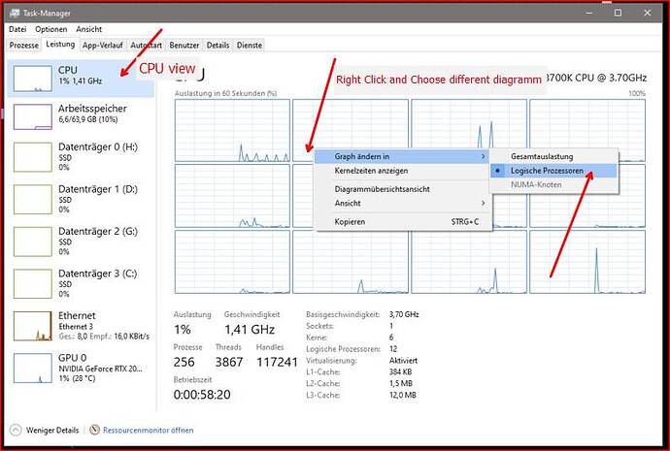The height and width of the screenshot is (451, 670).
Task: Click the Ressourcenmonitor icon
Action: click(x=94, y=430)
